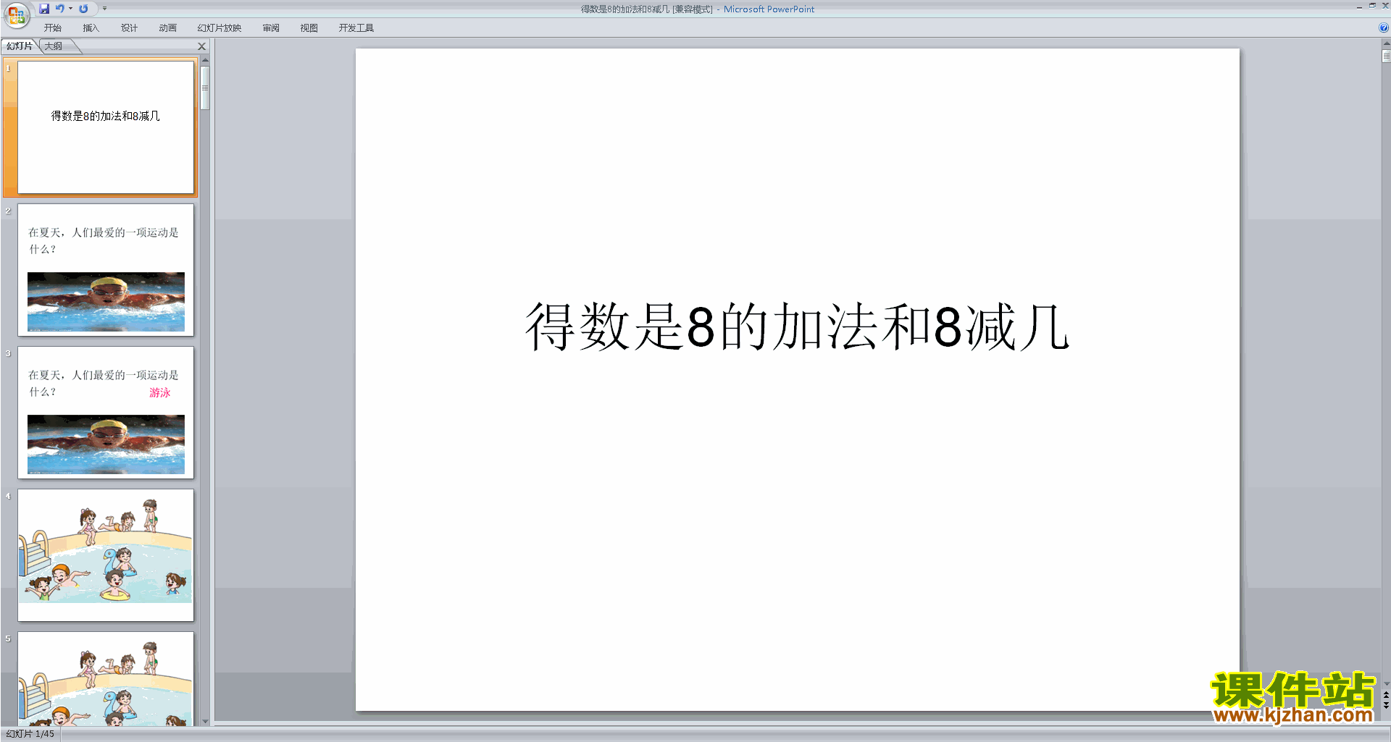
Task: Restore down the PowerPoint window
Action: (1372, 6)
